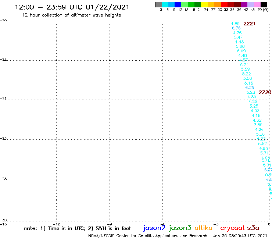Select the pink swatch in the color scale

(x=257, y=4)
